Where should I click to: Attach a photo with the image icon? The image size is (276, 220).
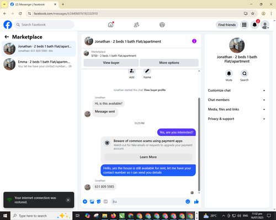point(92,202)
